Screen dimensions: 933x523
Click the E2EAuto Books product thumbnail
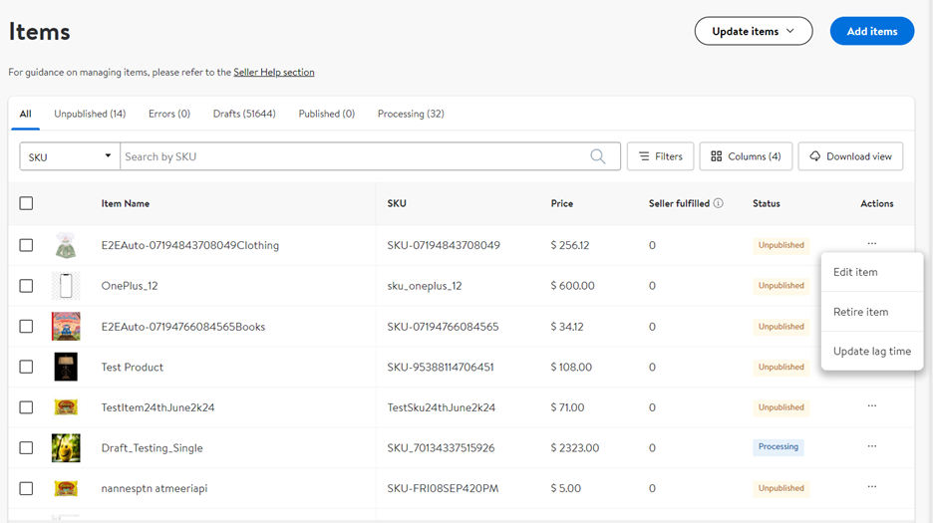click(x=66, y=326)
